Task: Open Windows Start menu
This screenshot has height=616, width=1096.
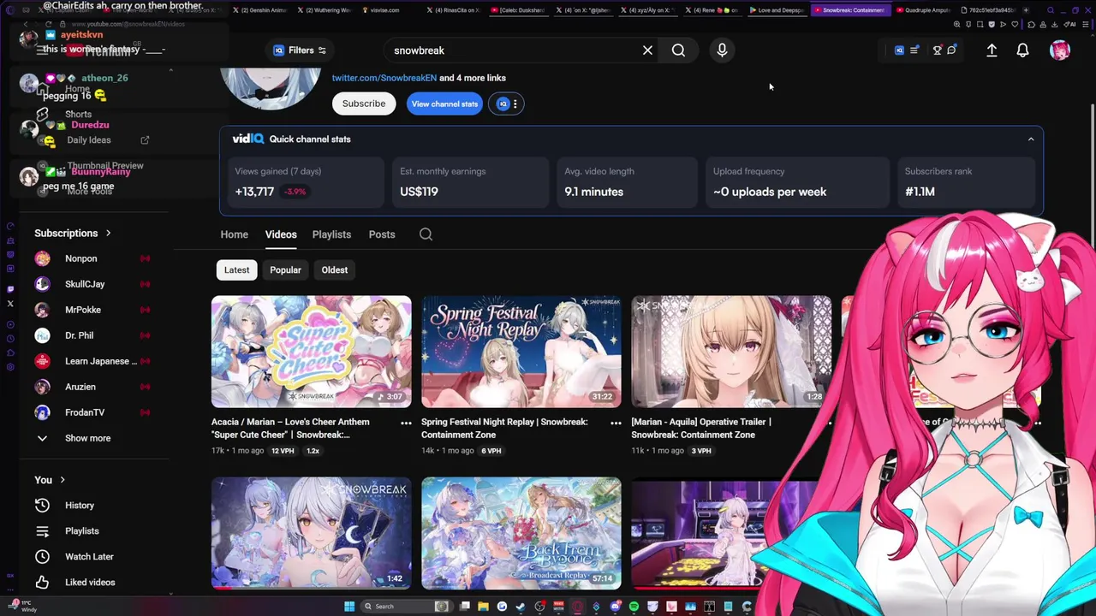Action: point(349,607)
